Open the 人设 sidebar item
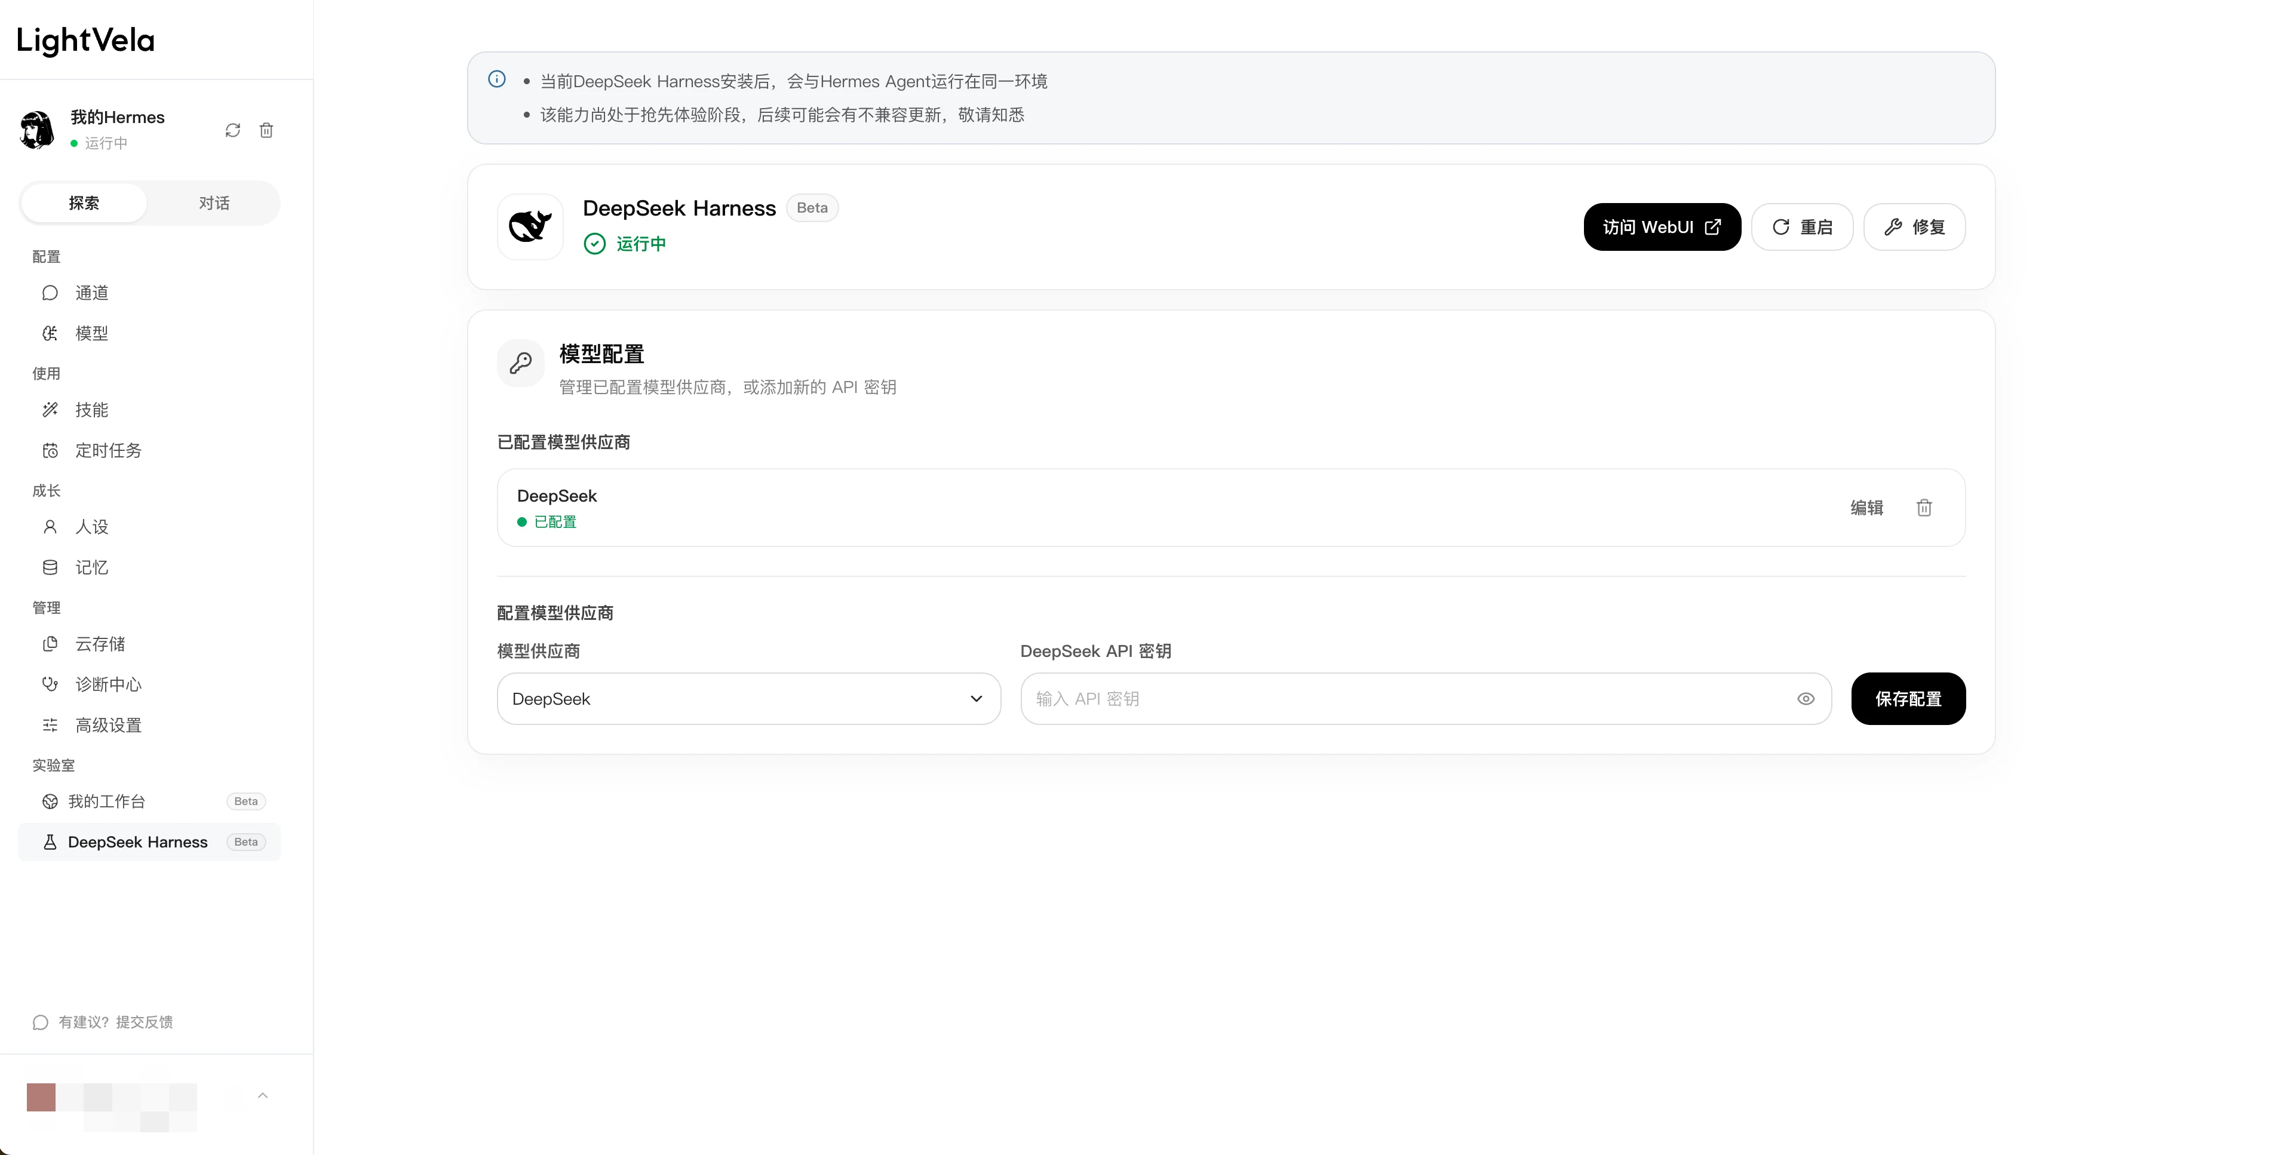The width and height of the screenshot is (2272, 1155). tap(149, 527)
